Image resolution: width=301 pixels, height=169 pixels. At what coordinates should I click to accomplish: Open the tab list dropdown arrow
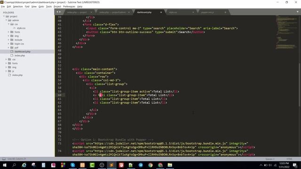(298, 12)
